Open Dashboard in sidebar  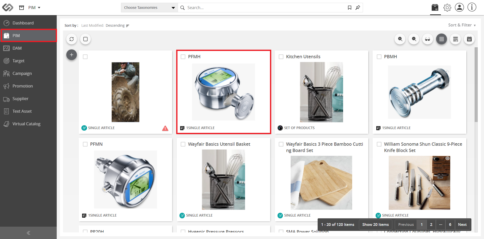click(28, 23)
